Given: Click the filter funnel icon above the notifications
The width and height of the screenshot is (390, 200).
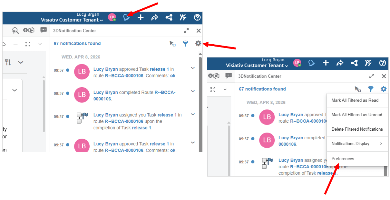Looking at the screenshot, I should point(185,44).
